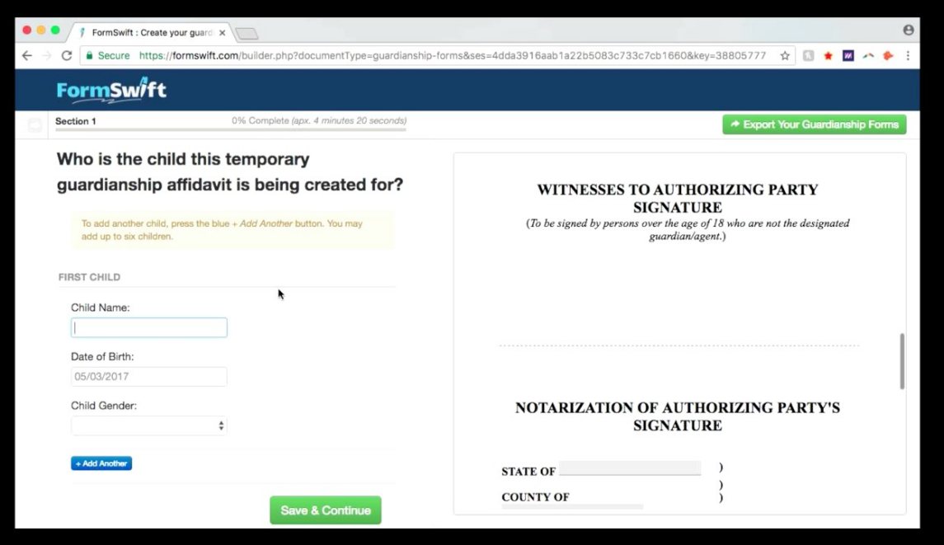The height and width of the screenshot is (545, 944).
Task: Click the circular icon beside Section 1
Action: [x=35, y=124]
